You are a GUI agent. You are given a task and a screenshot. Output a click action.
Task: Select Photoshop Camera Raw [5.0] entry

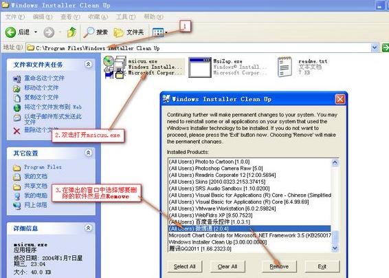[249, 168]
